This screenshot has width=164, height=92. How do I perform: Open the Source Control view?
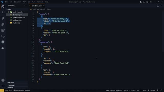[x=3, y=18]
